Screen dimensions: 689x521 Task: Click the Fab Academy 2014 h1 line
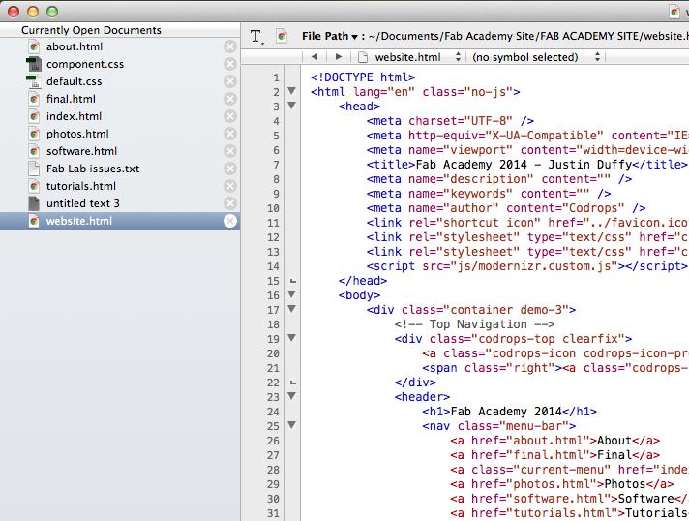(509, 412)
